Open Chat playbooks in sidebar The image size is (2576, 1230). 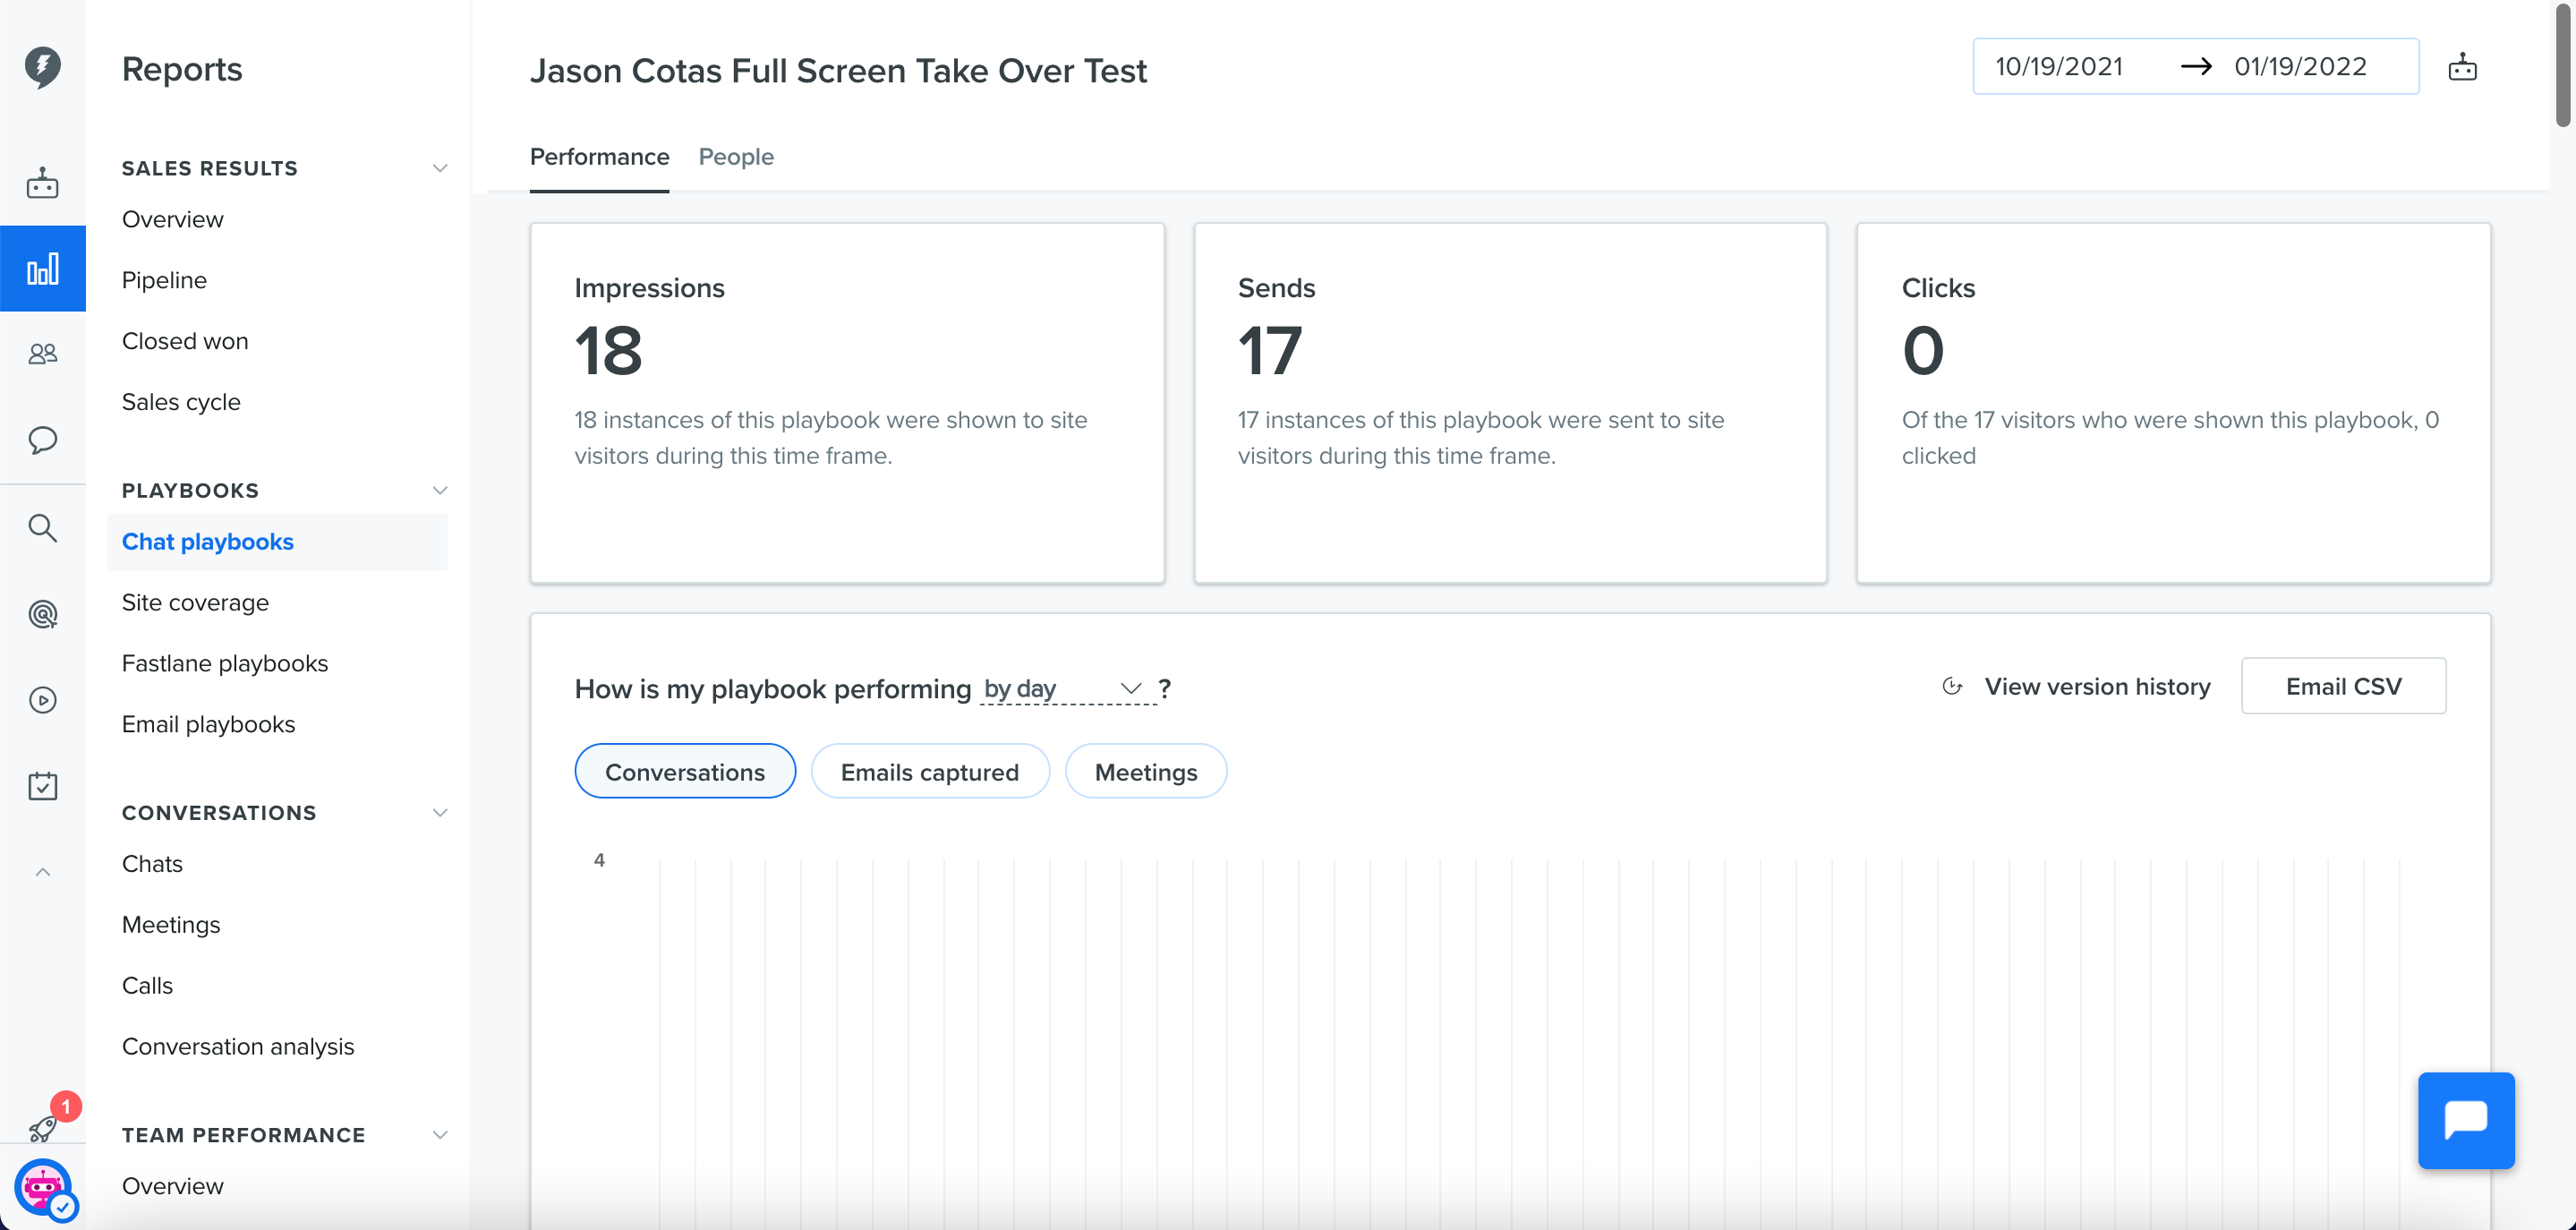[x=277, y=542]
